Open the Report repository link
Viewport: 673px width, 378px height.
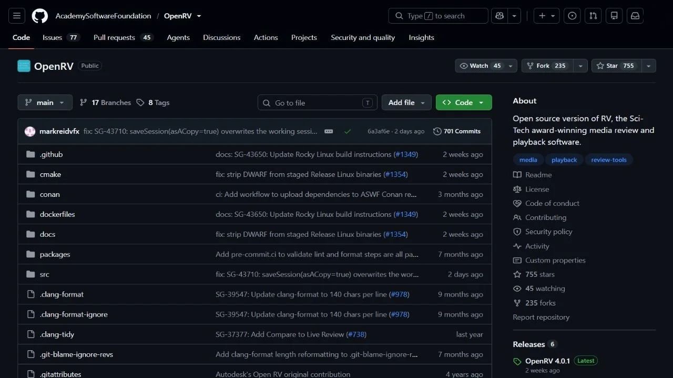(541, 317)
